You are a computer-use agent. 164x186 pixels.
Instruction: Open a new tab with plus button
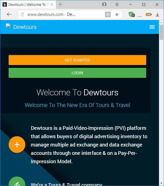60,4
